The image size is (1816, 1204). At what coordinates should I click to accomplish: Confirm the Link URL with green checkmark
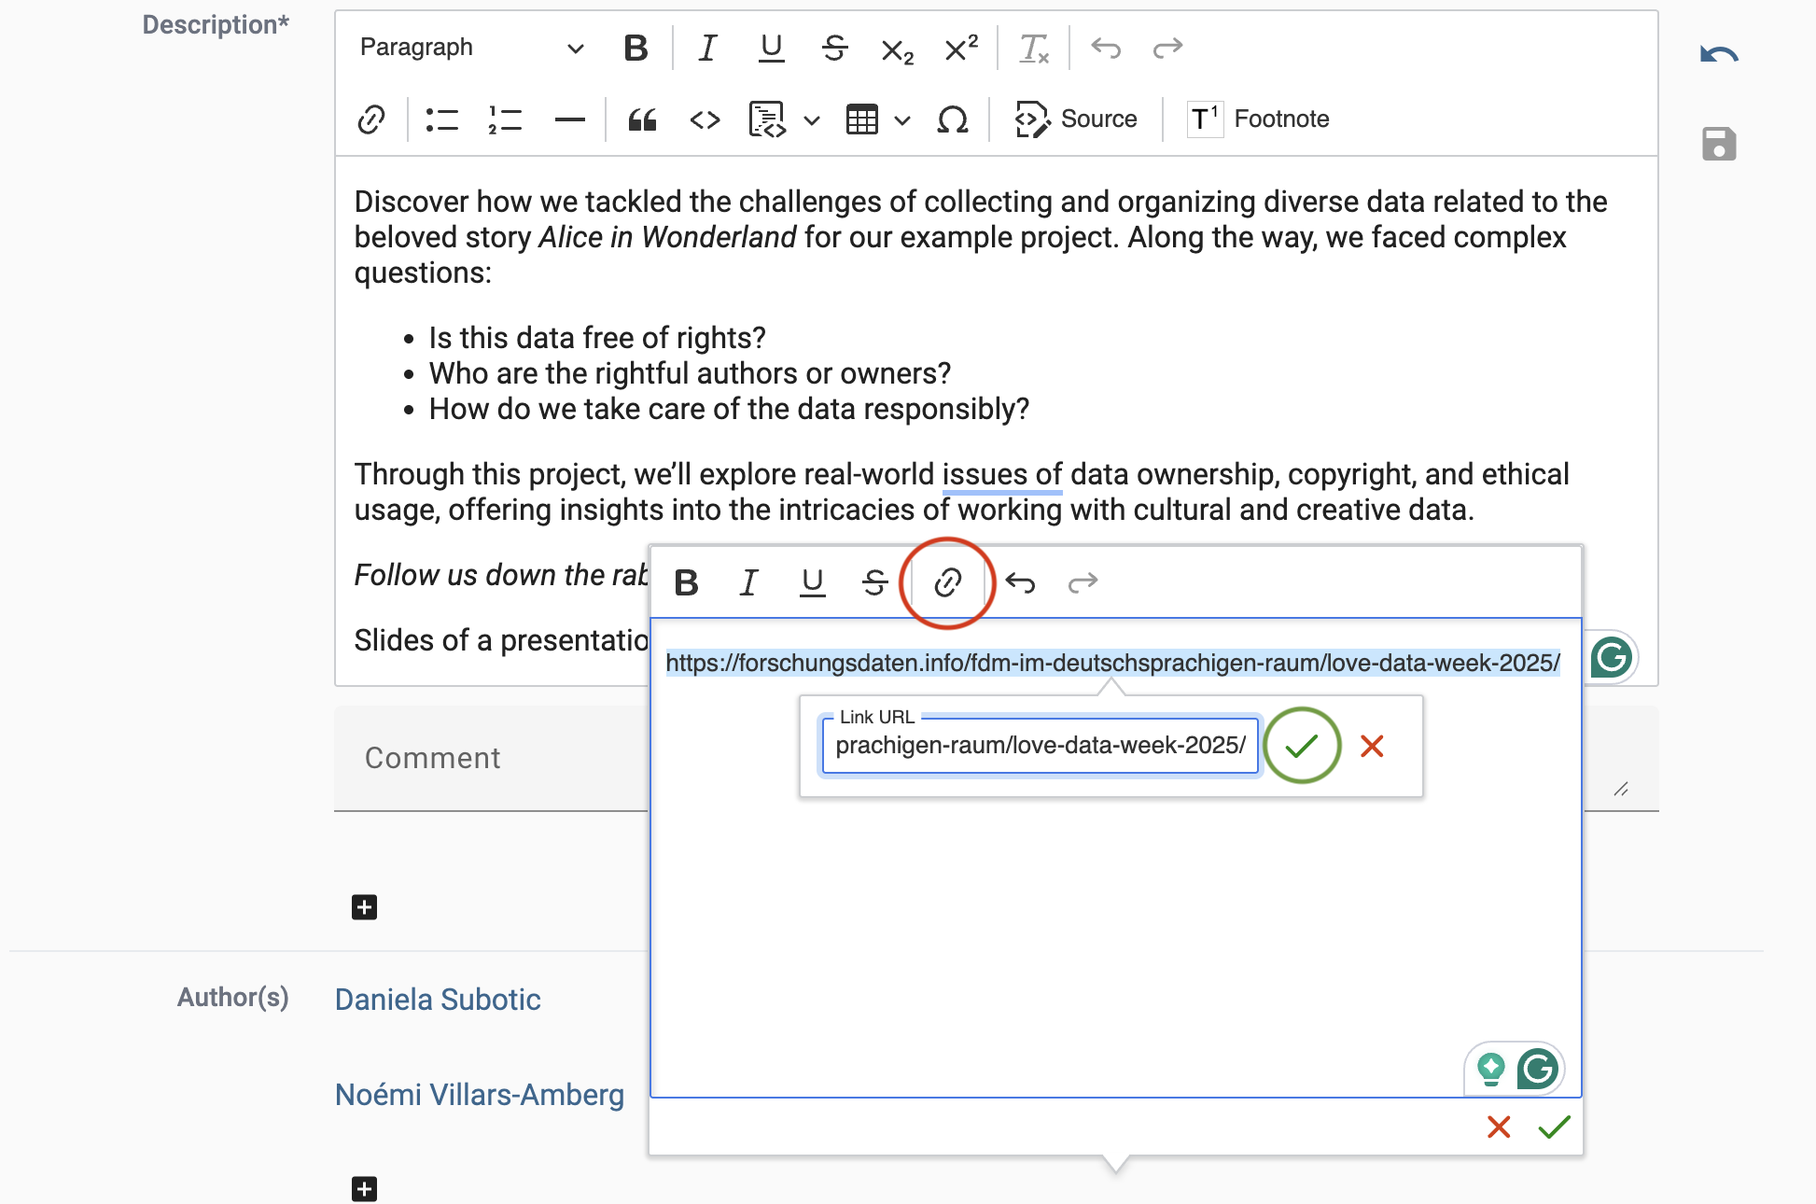pos(1303,746)
